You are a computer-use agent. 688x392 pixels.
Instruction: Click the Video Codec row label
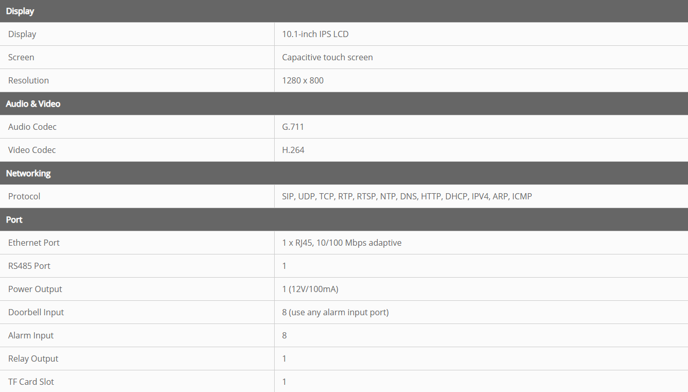tap(32, 150)
